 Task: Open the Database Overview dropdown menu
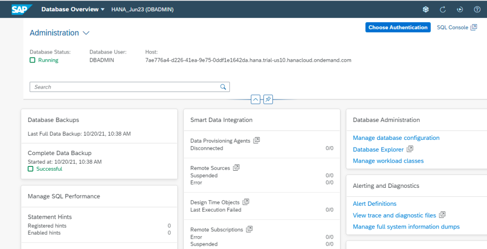pyautogui.click(x=73, y=9)
